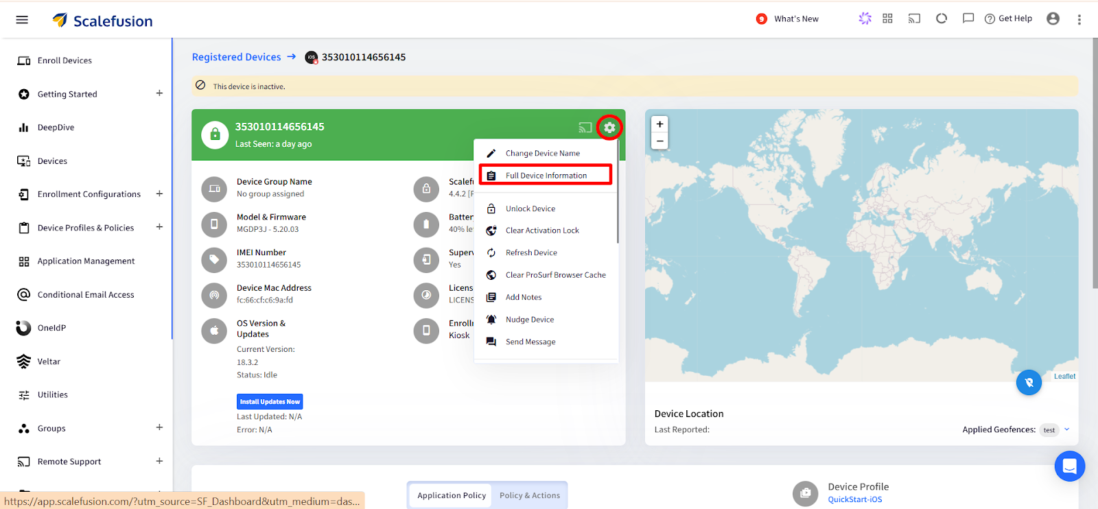Open the What's New notifications
This screenshot has height=509, width=1098.
(788, 19)
